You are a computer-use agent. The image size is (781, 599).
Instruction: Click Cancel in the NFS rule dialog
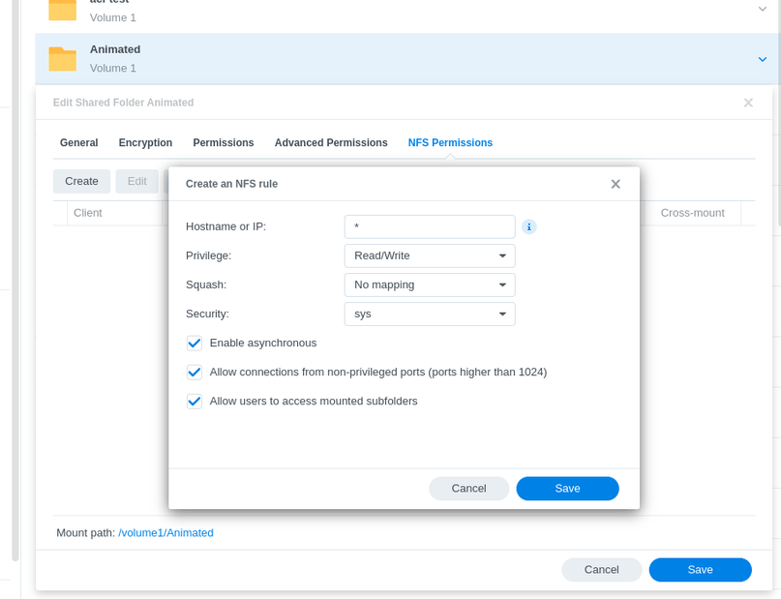pos(468,489)
